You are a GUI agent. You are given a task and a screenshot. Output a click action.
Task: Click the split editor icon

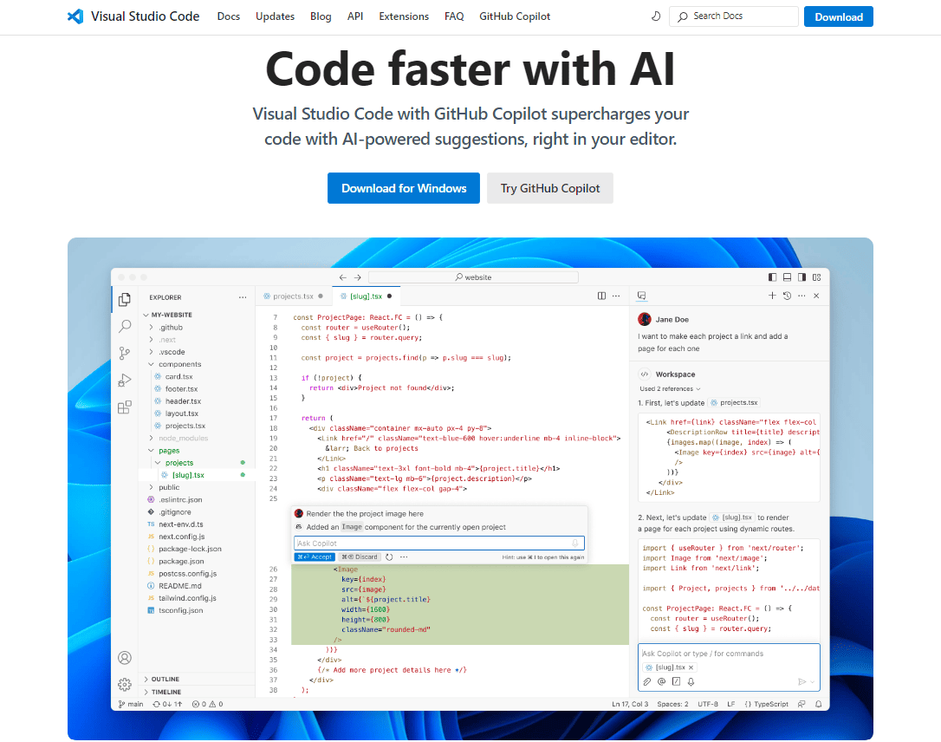601,296
